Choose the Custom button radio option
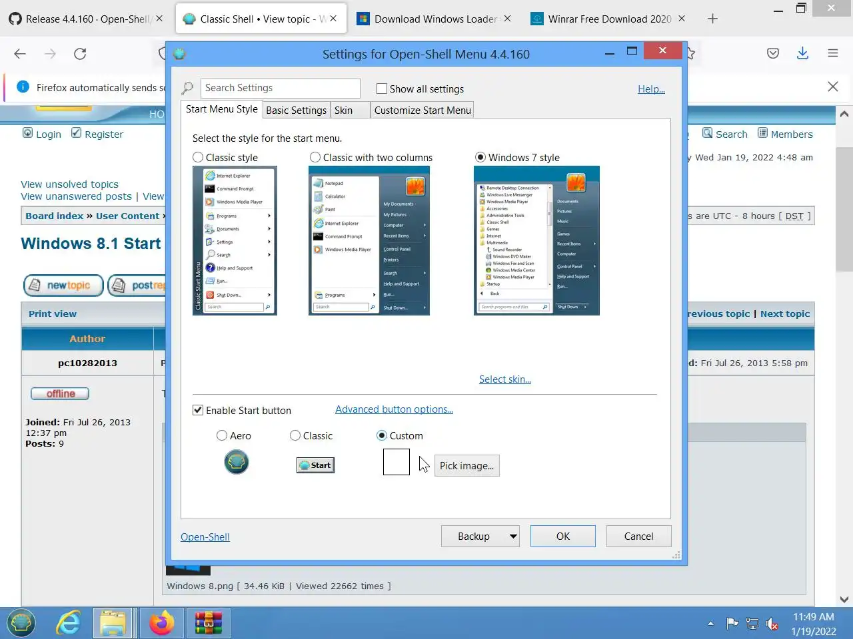 [382, 435]
